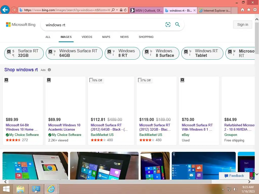
Task: Click the security lock icon in address bar
Action: click(121, 10)
